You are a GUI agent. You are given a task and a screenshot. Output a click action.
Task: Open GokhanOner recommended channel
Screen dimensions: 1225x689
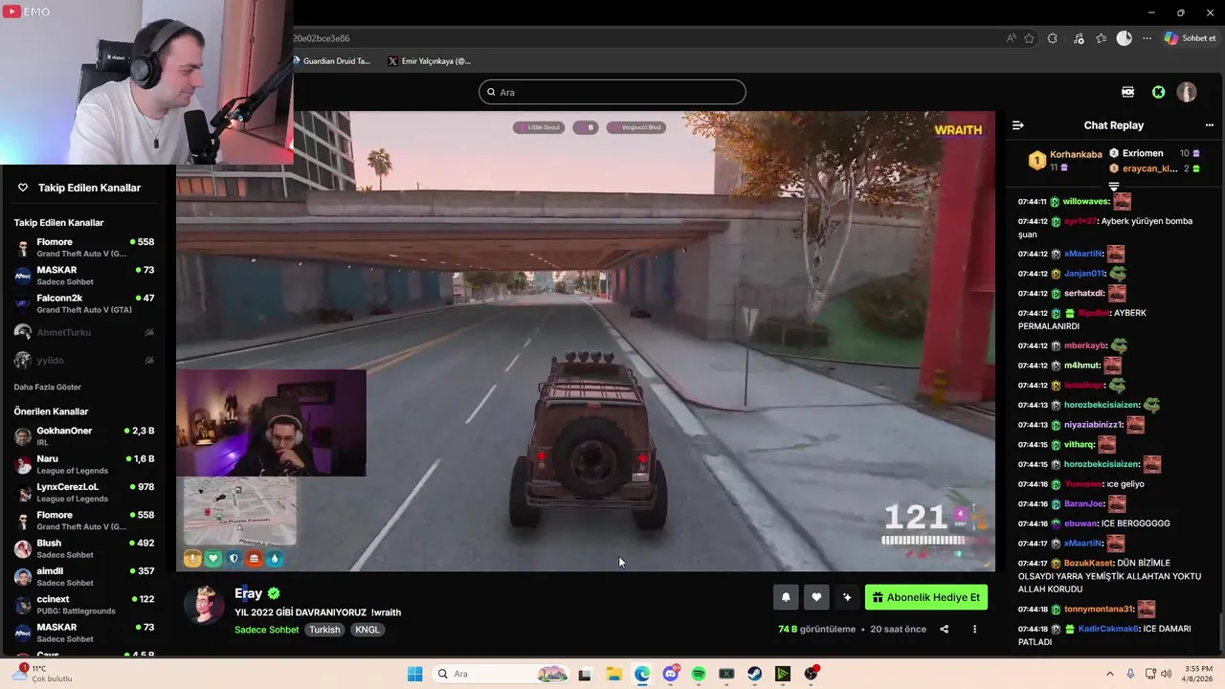[x=84, y=436]
